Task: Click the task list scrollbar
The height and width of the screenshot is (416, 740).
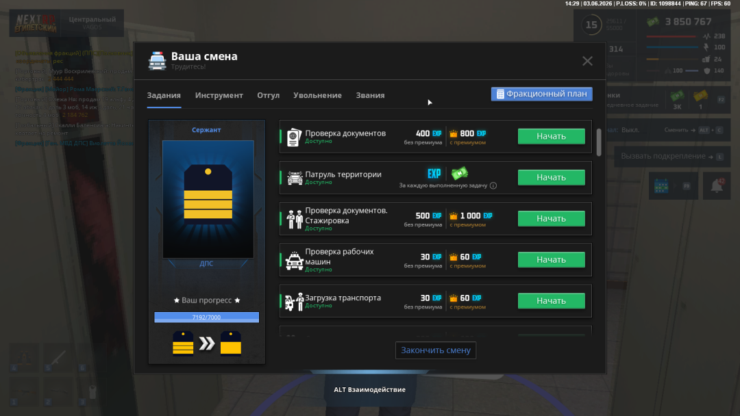Action: point(599,142)
